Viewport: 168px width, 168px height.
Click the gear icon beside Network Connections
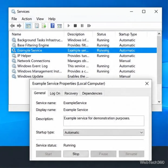(14, 61)
